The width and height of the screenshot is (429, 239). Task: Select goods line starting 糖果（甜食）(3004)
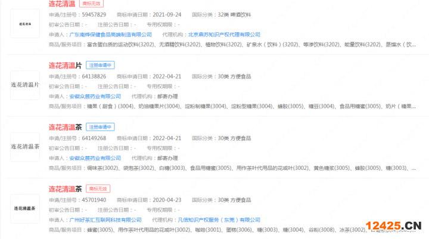(251, 106)
